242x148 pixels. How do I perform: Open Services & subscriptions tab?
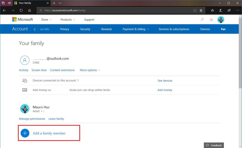(174, 29)
